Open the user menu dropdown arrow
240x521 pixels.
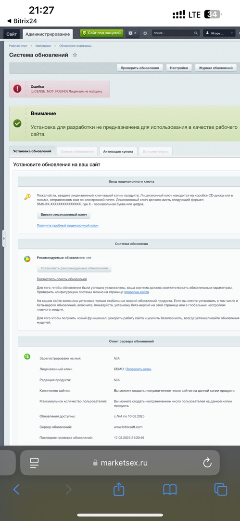tap(231, 33)
